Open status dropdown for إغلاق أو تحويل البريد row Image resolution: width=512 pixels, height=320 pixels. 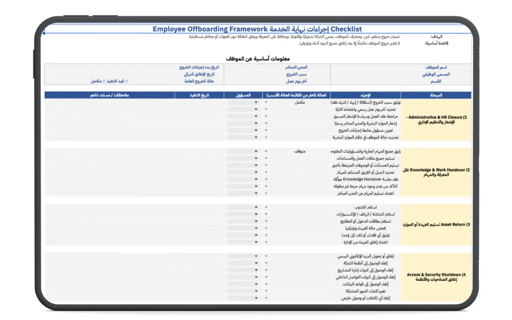click(266, 257)
